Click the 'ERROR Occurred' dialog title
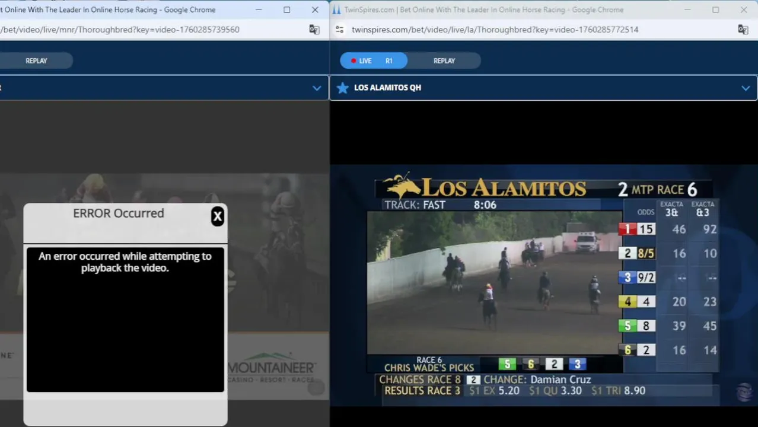Screen dimensions: 758x427 tap(119, 213)
